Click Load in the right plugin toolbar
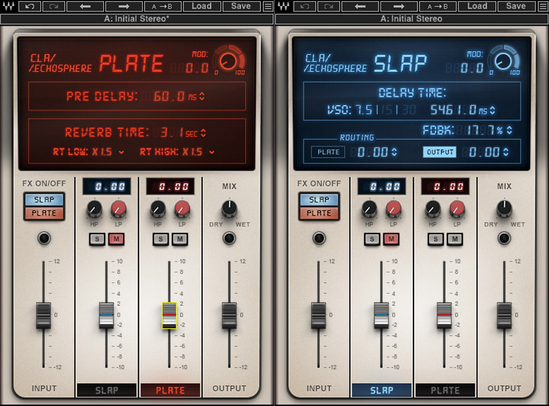The image size is (549, 406). click(x=477, y=6)
